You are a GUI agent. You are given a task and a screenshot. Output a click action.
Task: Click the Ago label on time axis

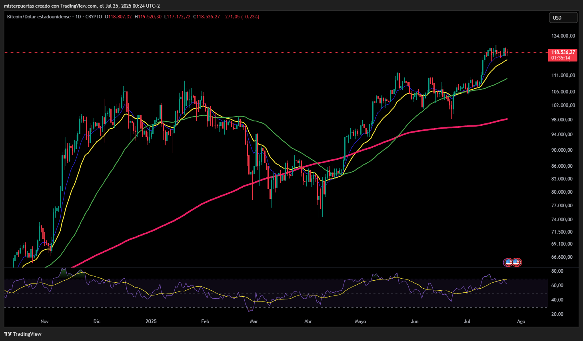coord(521,321)
